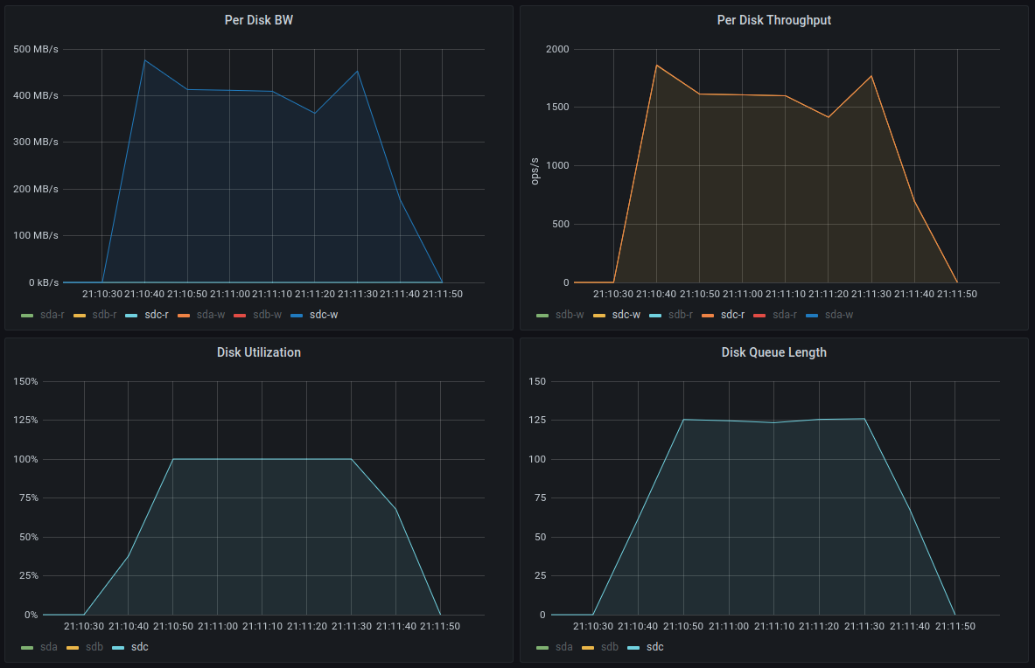Show sdb-w series in Per Disk BW legend
The height and width of the screenshot is (668, 1035).
(268, 316)
